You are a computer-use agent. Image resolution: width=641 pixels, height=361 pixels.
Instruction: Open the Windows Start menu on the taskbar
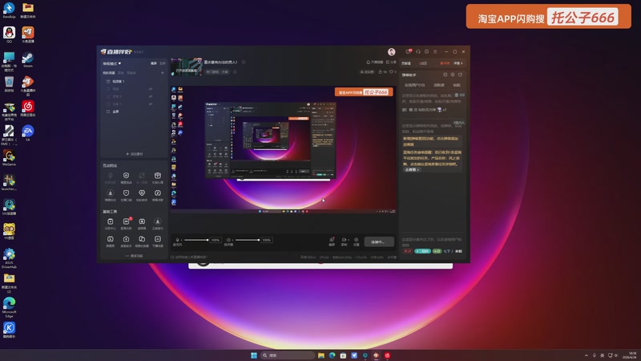click(254, 355)
